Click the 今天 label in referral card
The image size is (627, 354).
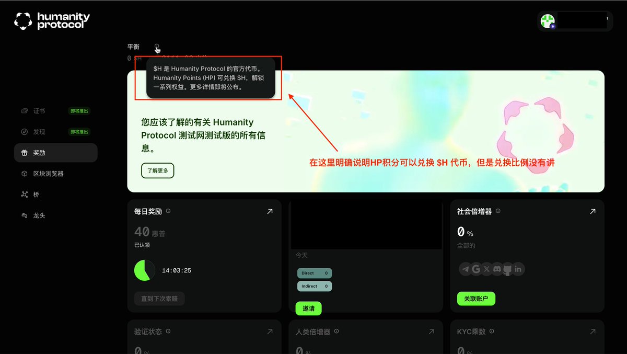click(x=302, y=256)
